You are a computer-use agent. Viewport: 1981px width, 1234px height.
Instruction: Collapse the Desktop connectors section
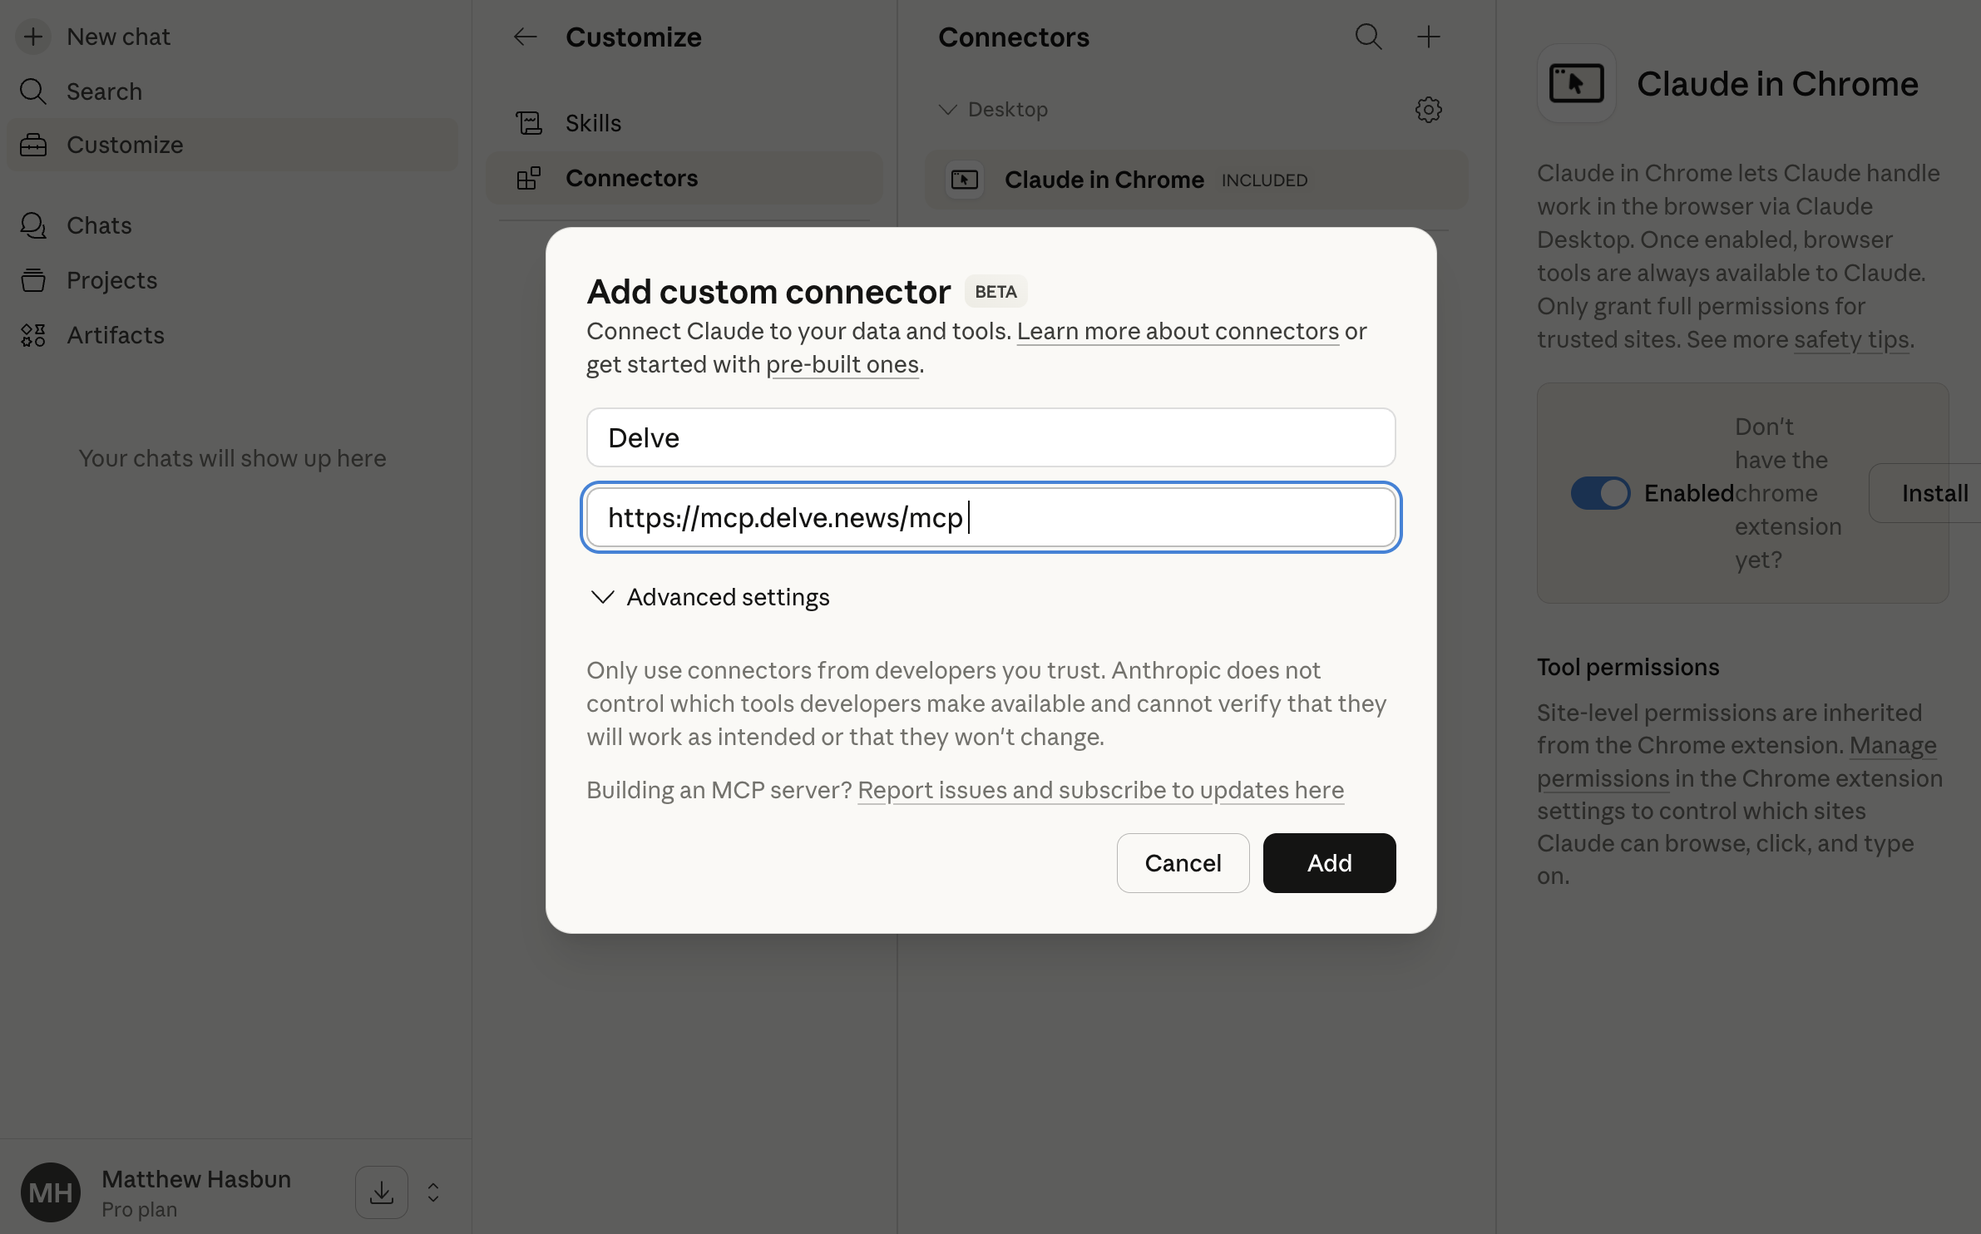947,110
